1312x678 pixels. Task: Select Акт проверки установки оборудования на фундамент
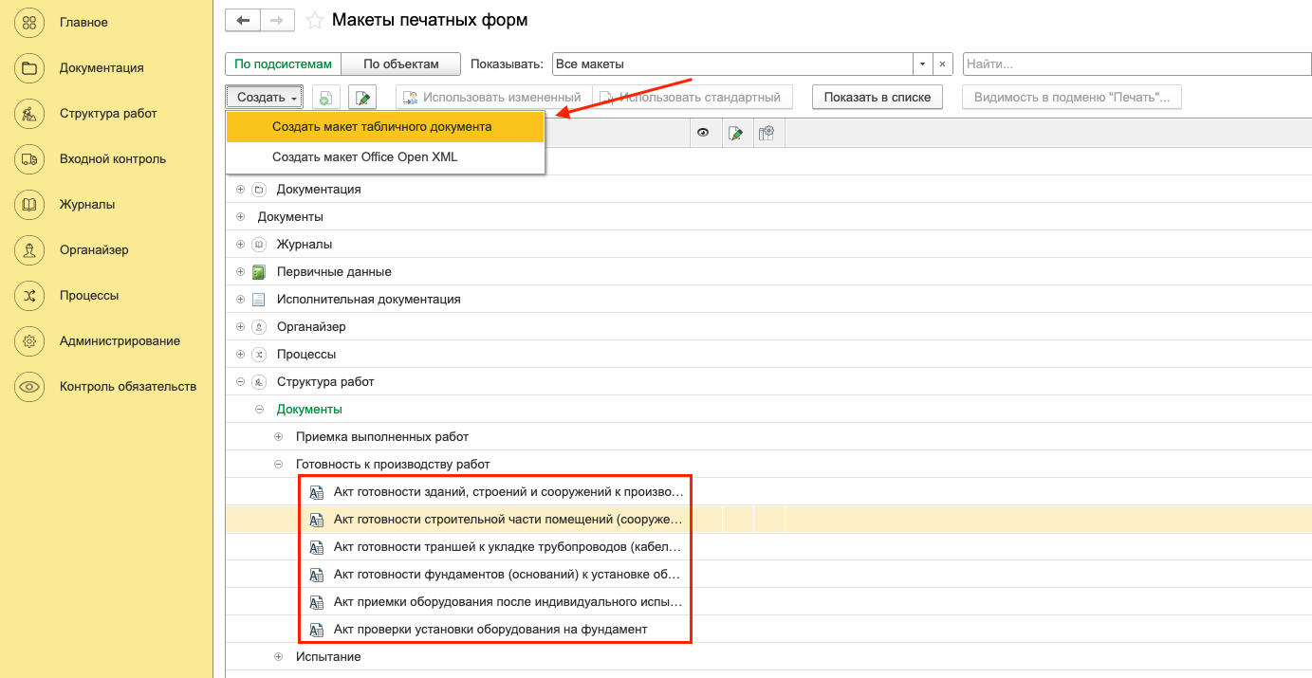tap(490, 629)
